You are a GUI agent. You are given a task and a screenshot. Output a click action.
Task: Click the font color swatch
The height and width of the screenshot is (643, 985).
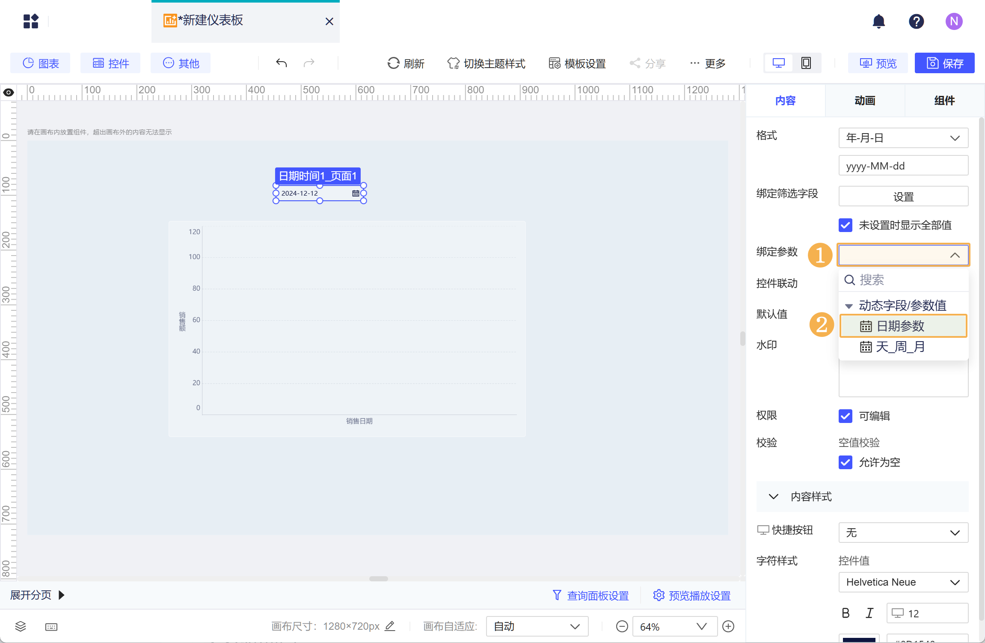(x=859, y=639)
